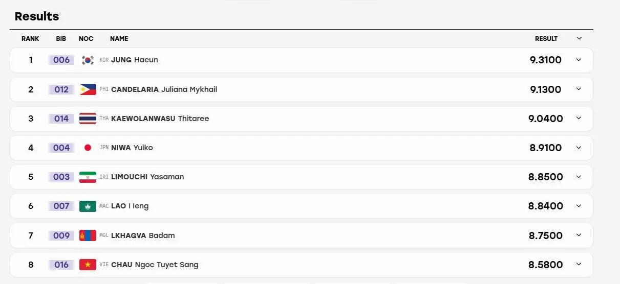Toggle the header chevron next to RESULT

click(579, 38)
